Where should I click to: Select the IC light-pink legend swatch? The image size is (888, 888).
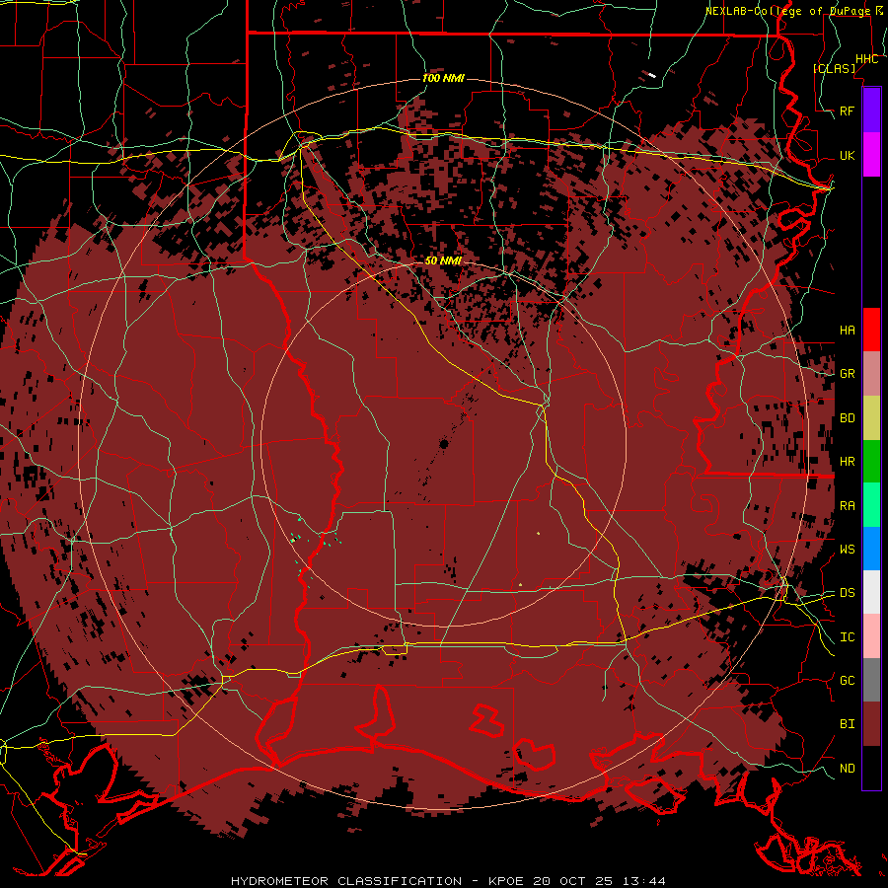click(x=871, y=636)
